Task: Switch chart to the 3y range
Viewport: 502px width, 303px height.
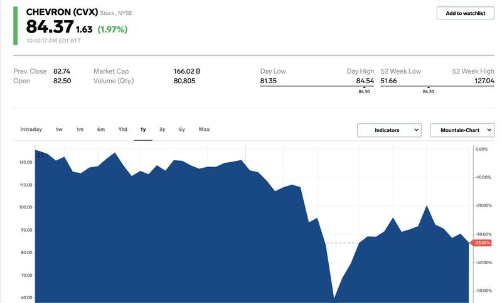Action: pos(163,130)
